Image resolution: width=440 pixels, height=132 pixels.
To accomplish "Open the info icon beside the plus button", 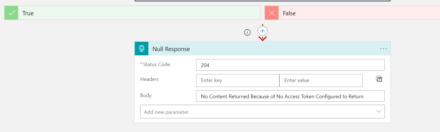I will [x=247, y=33].
